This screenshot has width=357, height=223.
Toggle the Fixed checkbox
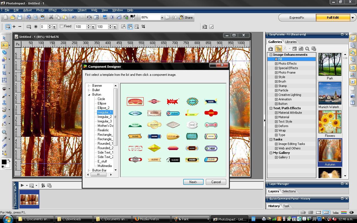[x=62, y=26]
